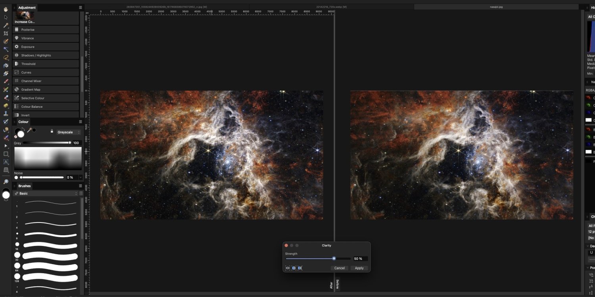Image resolution: width=595 pixels, height=297 pixels.
Task: Switch Clarity preview to split view
Action: (294, 268)
